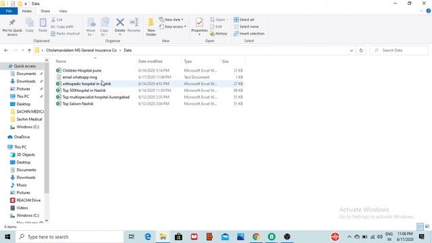Click Open in ribbon Open group

click(x=219, y=20)
